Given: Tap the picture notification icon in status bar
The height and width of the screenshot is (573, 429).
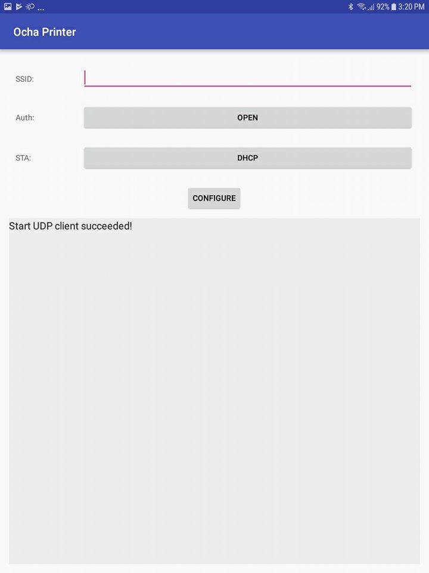Looking at the screenshot, I should (x=8, y=7).
